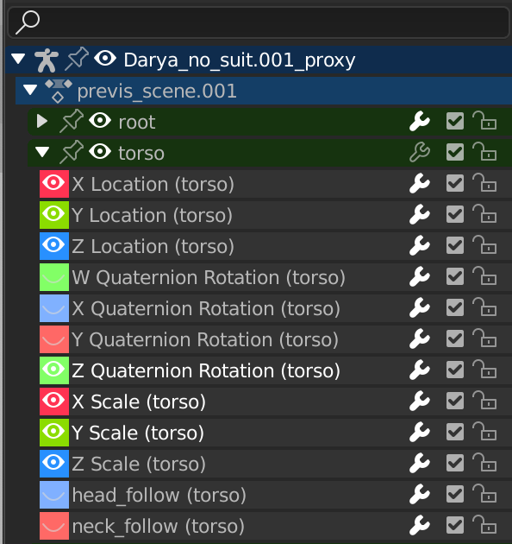Uncheck mute checkbox for X Location (torso)
Viewport: 512px width, 544px height.
point(455,183)
